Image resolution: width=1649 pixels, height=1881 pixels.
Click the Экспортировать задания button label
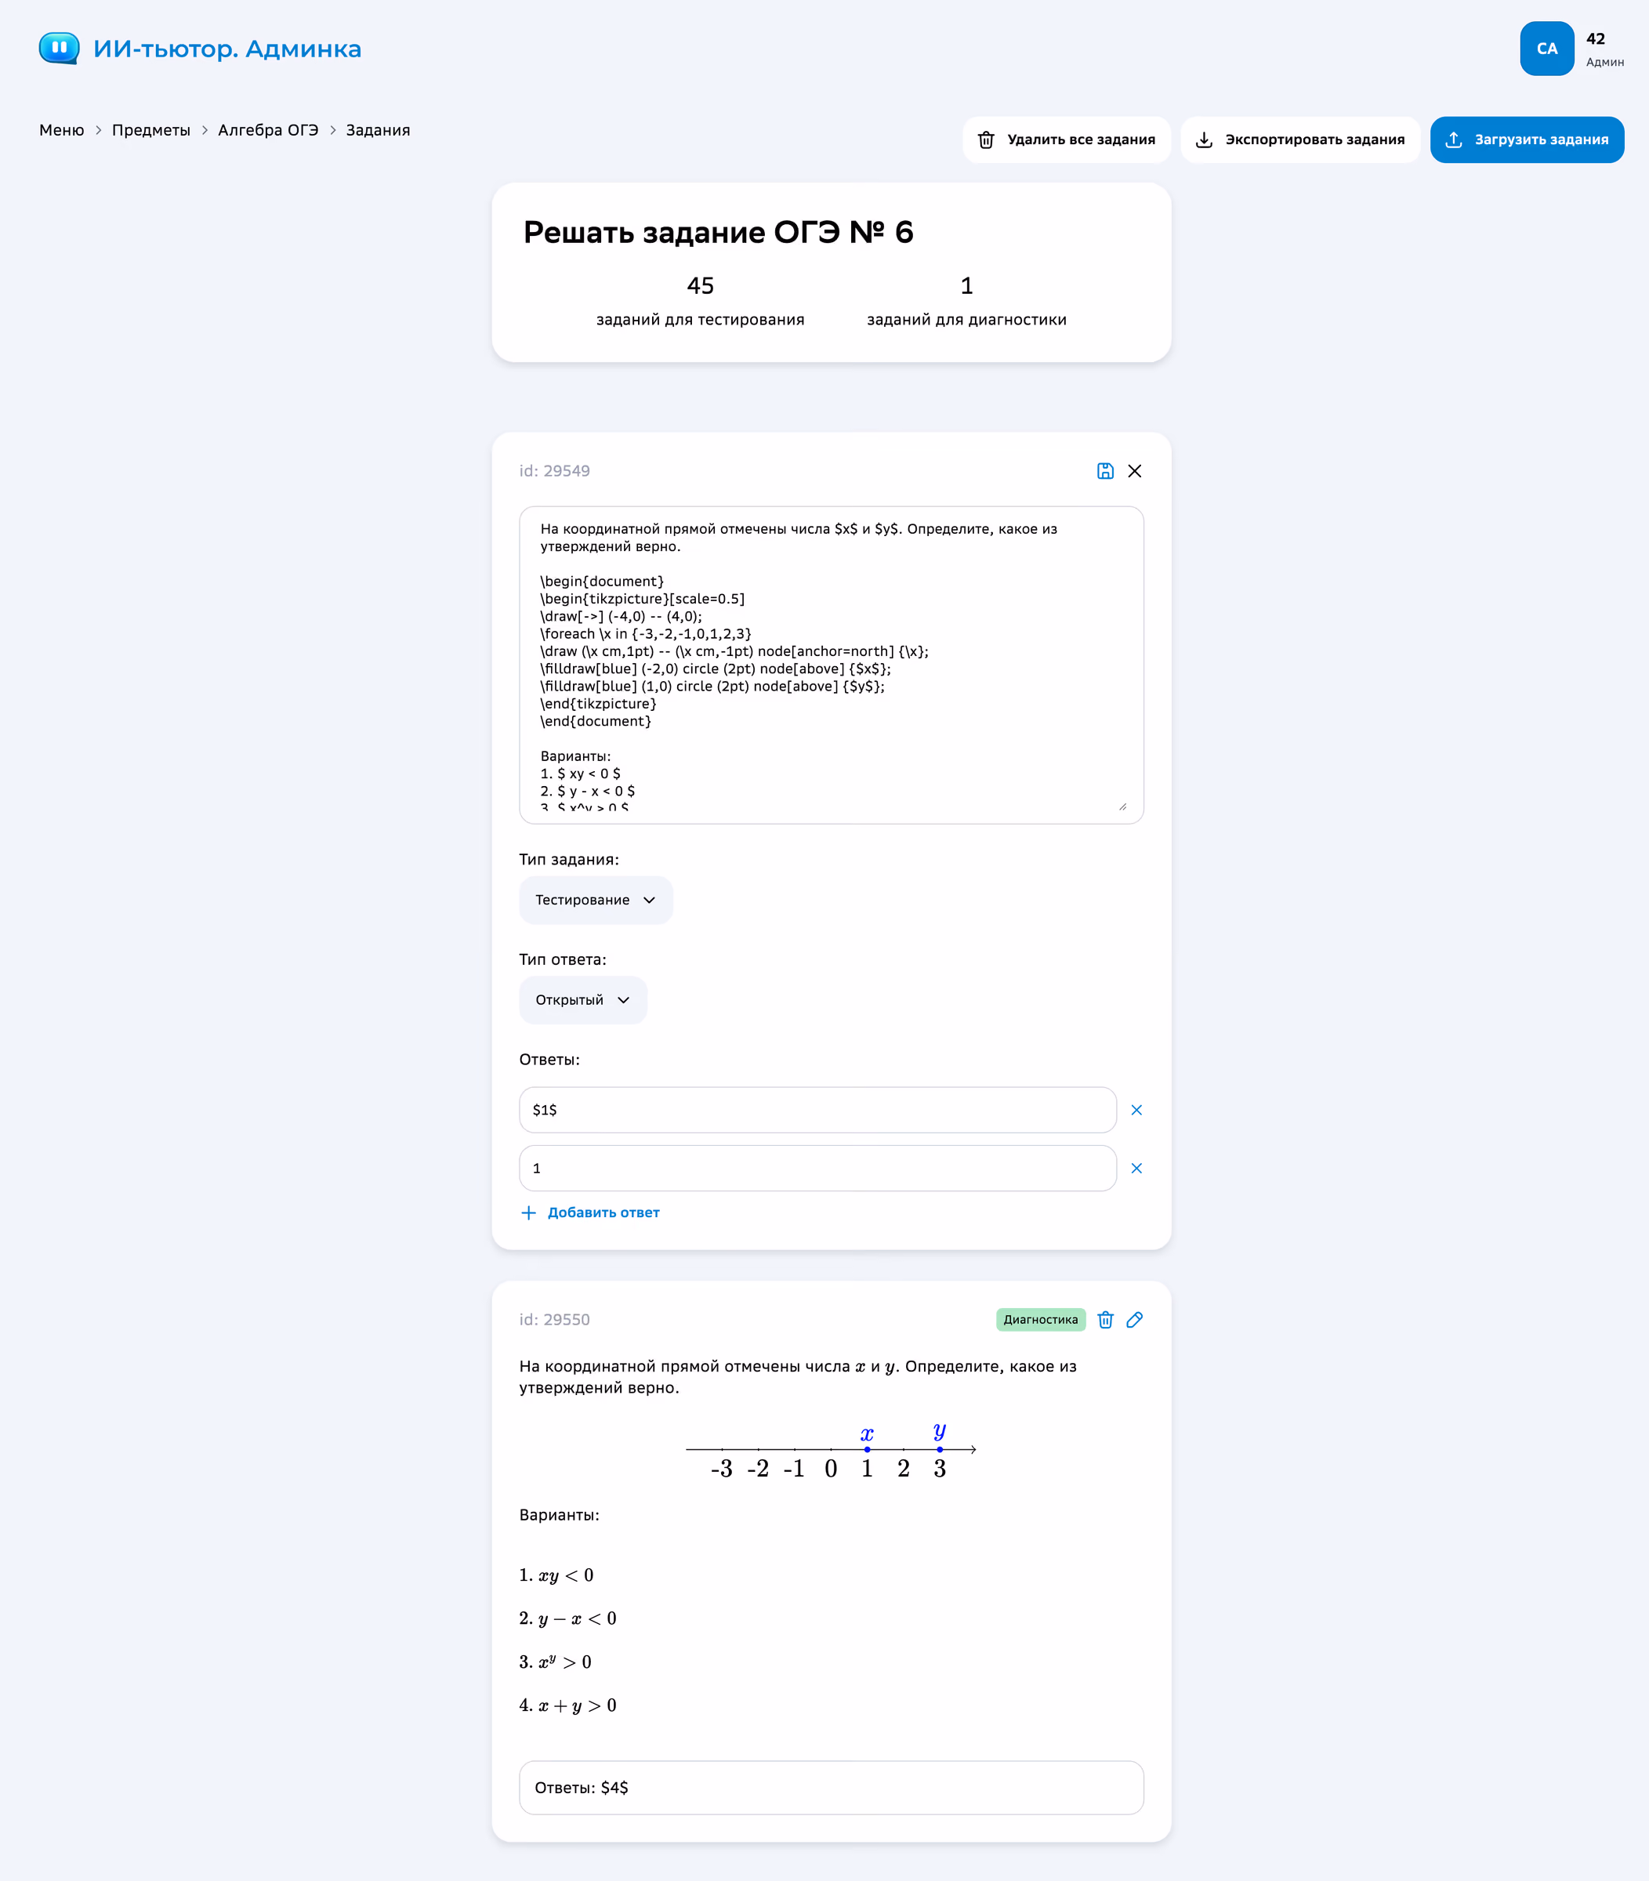1315,140
